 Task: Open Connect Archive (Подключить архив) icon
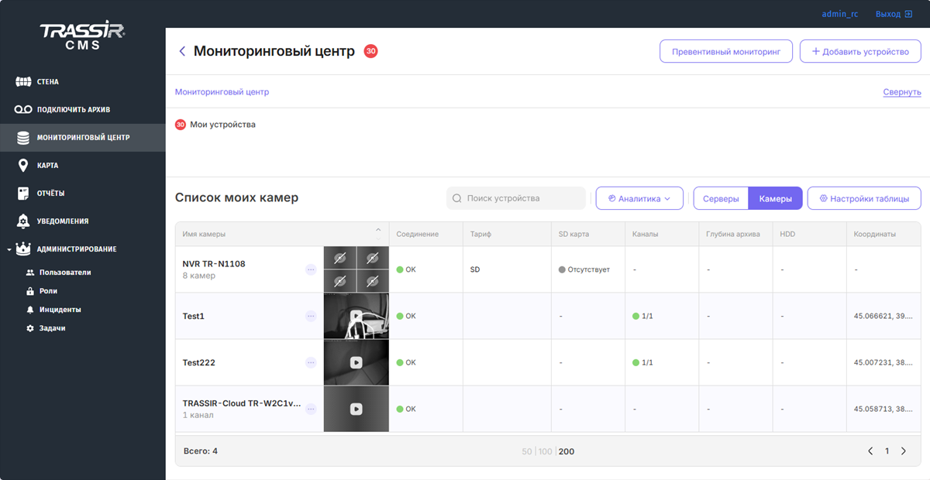pyautogui.click(x=23, y=110)
